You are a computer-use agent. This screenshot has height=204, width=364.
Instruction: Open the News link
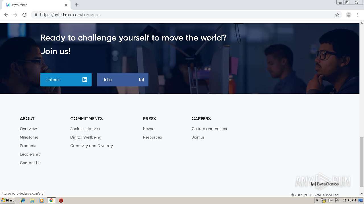(x=148, y=129)
